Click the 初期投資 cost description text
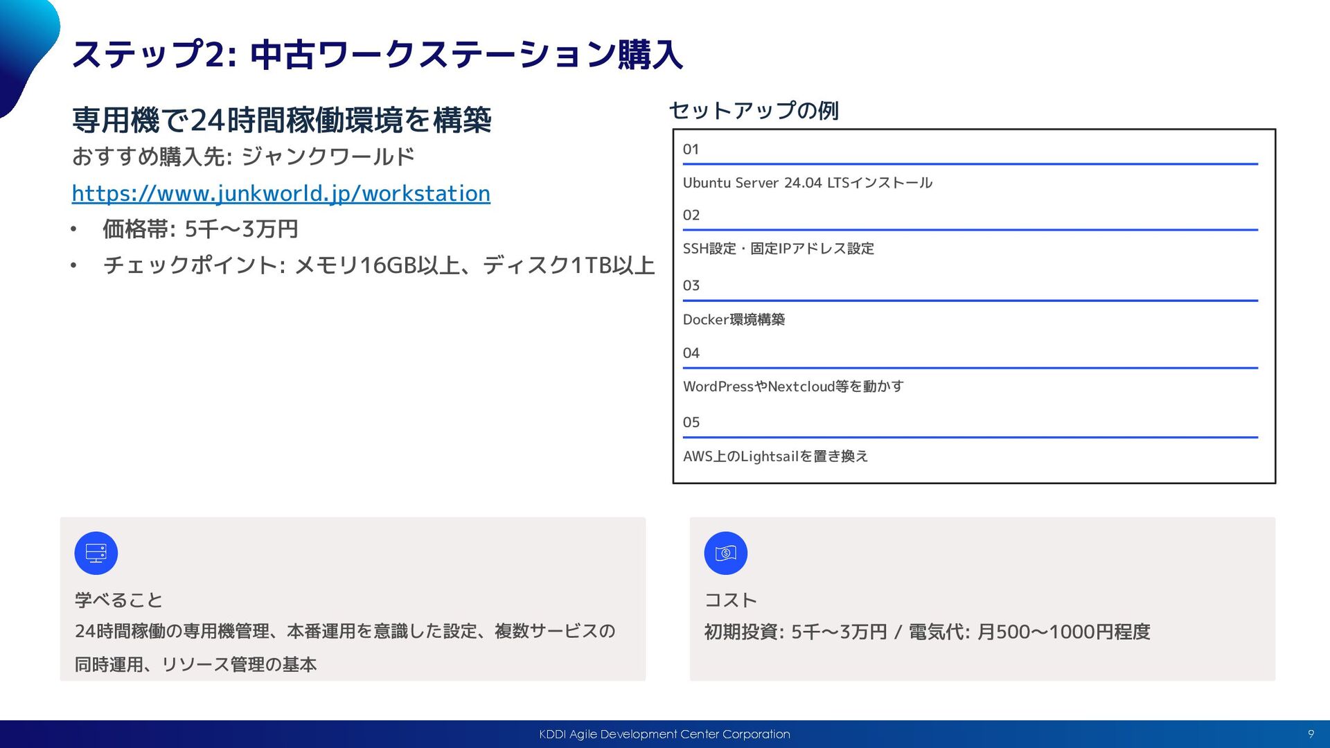Viewport: 1330px width, 748px height. (x=927, y=632)
